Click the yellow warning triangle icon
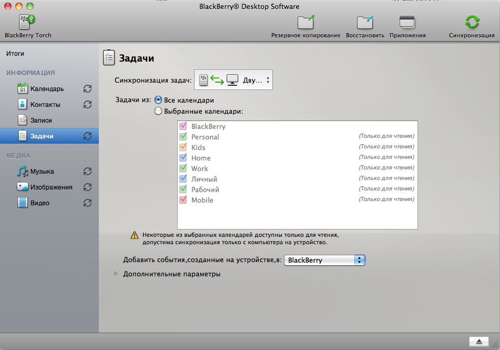The height and width of the screenshot is (350, 500). point(135,235)
